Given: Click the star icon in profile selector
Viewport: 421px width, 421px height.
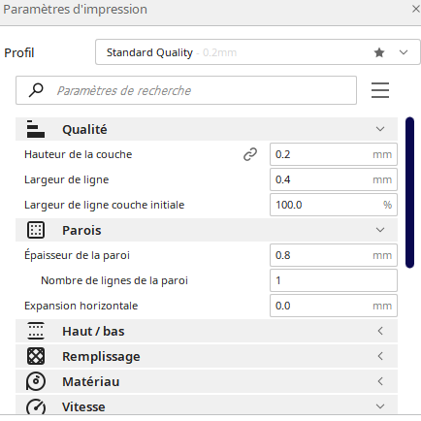Looking at the screenshot, I should [379, 52].
